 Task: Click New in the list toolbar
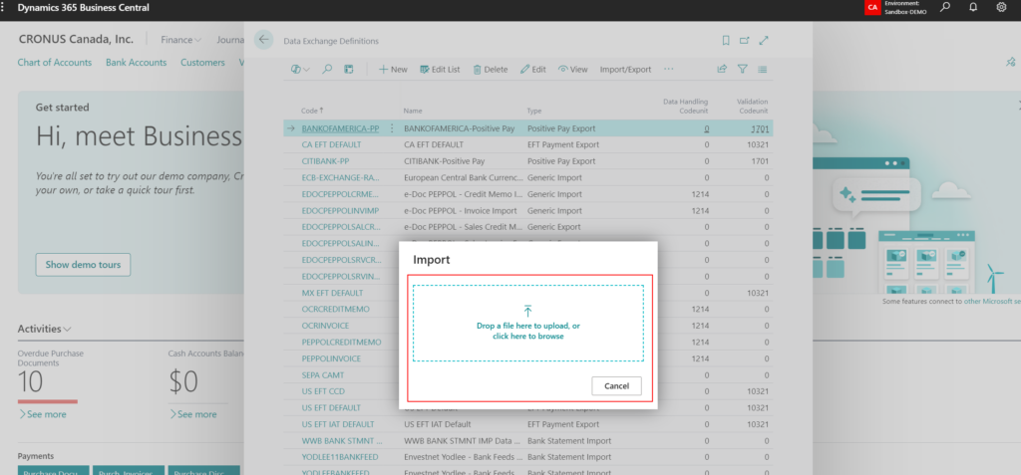393,69
